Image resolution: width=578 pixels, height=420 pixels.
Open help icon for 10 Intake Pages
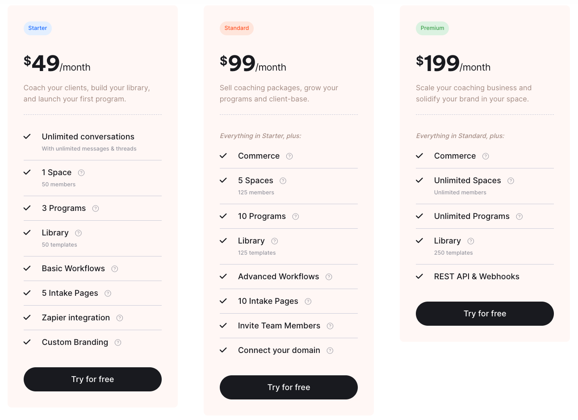click(308, 302)
